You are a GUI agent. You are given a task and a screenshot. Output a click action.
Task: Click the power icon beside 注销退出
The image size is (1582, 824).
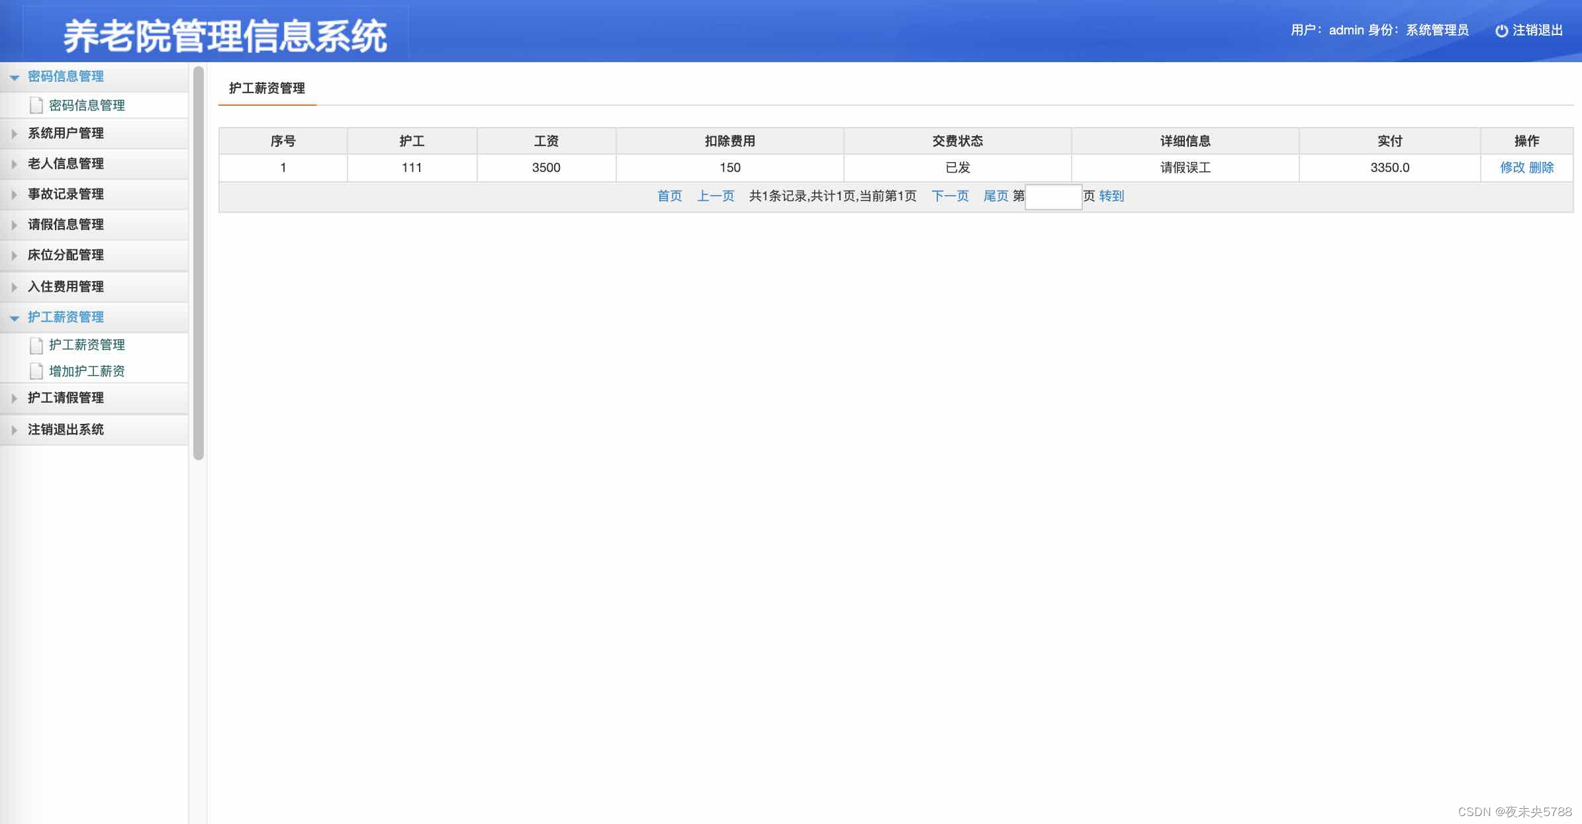tap(1501, 31)
